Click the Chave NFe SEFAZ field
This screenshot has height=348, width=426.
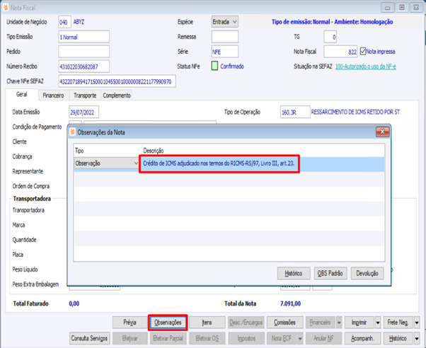tap(117, 81)
